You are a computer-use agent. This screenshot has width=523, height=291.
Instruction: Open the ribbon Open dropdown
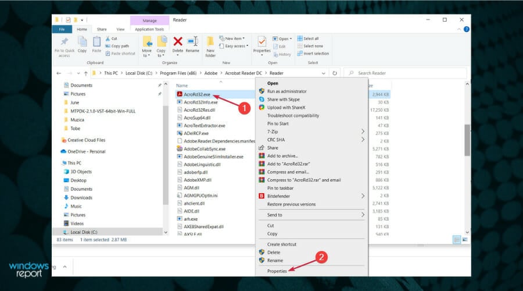(x=282, y=39)
